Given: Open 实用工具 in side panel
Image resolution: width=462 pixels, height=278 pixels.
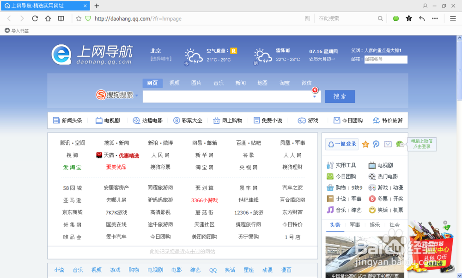Looking at the screenshot, I should (x=341, y=165).
